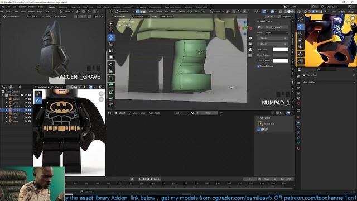Viewport: 357px width, 201px height.
Task: Open the File menu
Action: coord(8,7)
